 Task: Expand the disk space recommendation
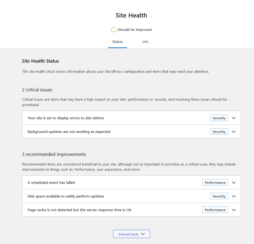click(x=234, y=196)
